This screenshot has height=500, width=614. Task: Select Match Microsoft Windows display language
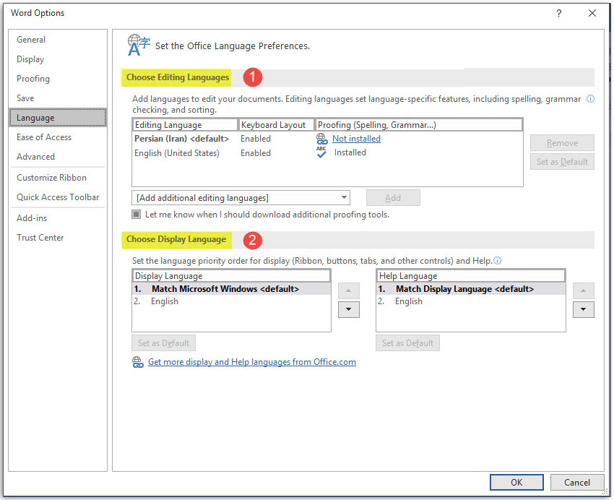tap(231, 289)
